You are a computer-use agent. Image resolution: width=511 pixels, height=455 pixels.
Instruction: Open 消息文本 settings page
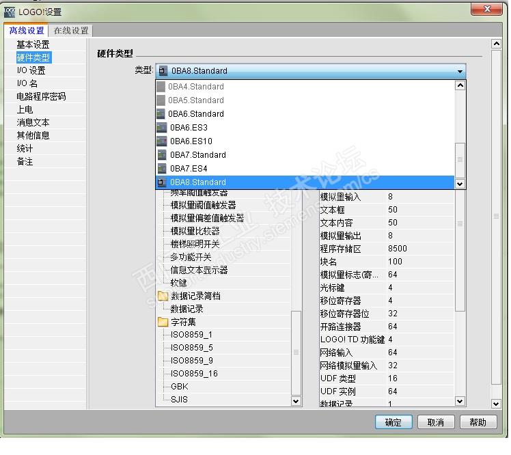33,123
